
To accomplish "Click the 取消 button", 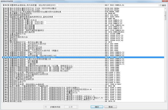I will [110, 107].
